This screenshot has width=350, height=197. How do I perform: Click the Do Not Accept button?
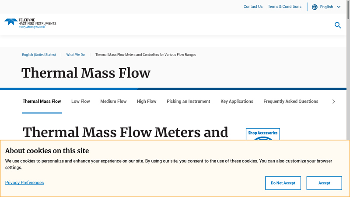click(283, 183)
